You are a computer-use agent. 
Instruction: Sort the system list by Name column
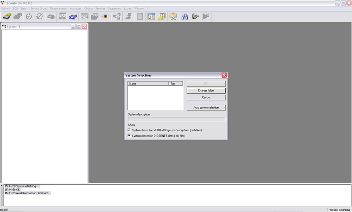pyautogui.click(x=148, y=84)
